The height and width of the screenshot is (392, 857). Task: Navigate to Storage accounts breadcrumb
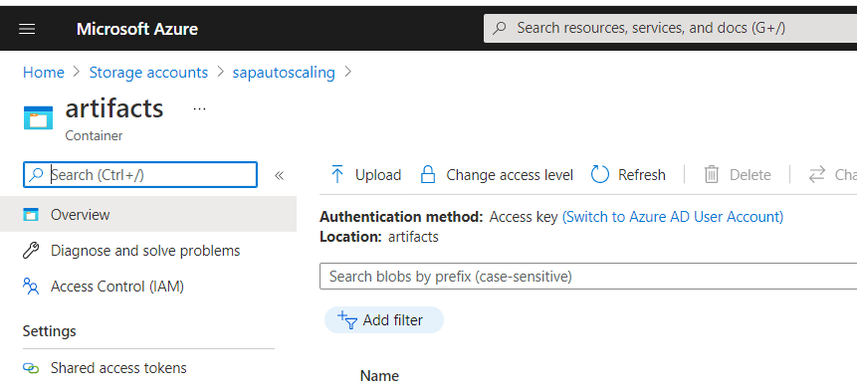pos(148,73)
